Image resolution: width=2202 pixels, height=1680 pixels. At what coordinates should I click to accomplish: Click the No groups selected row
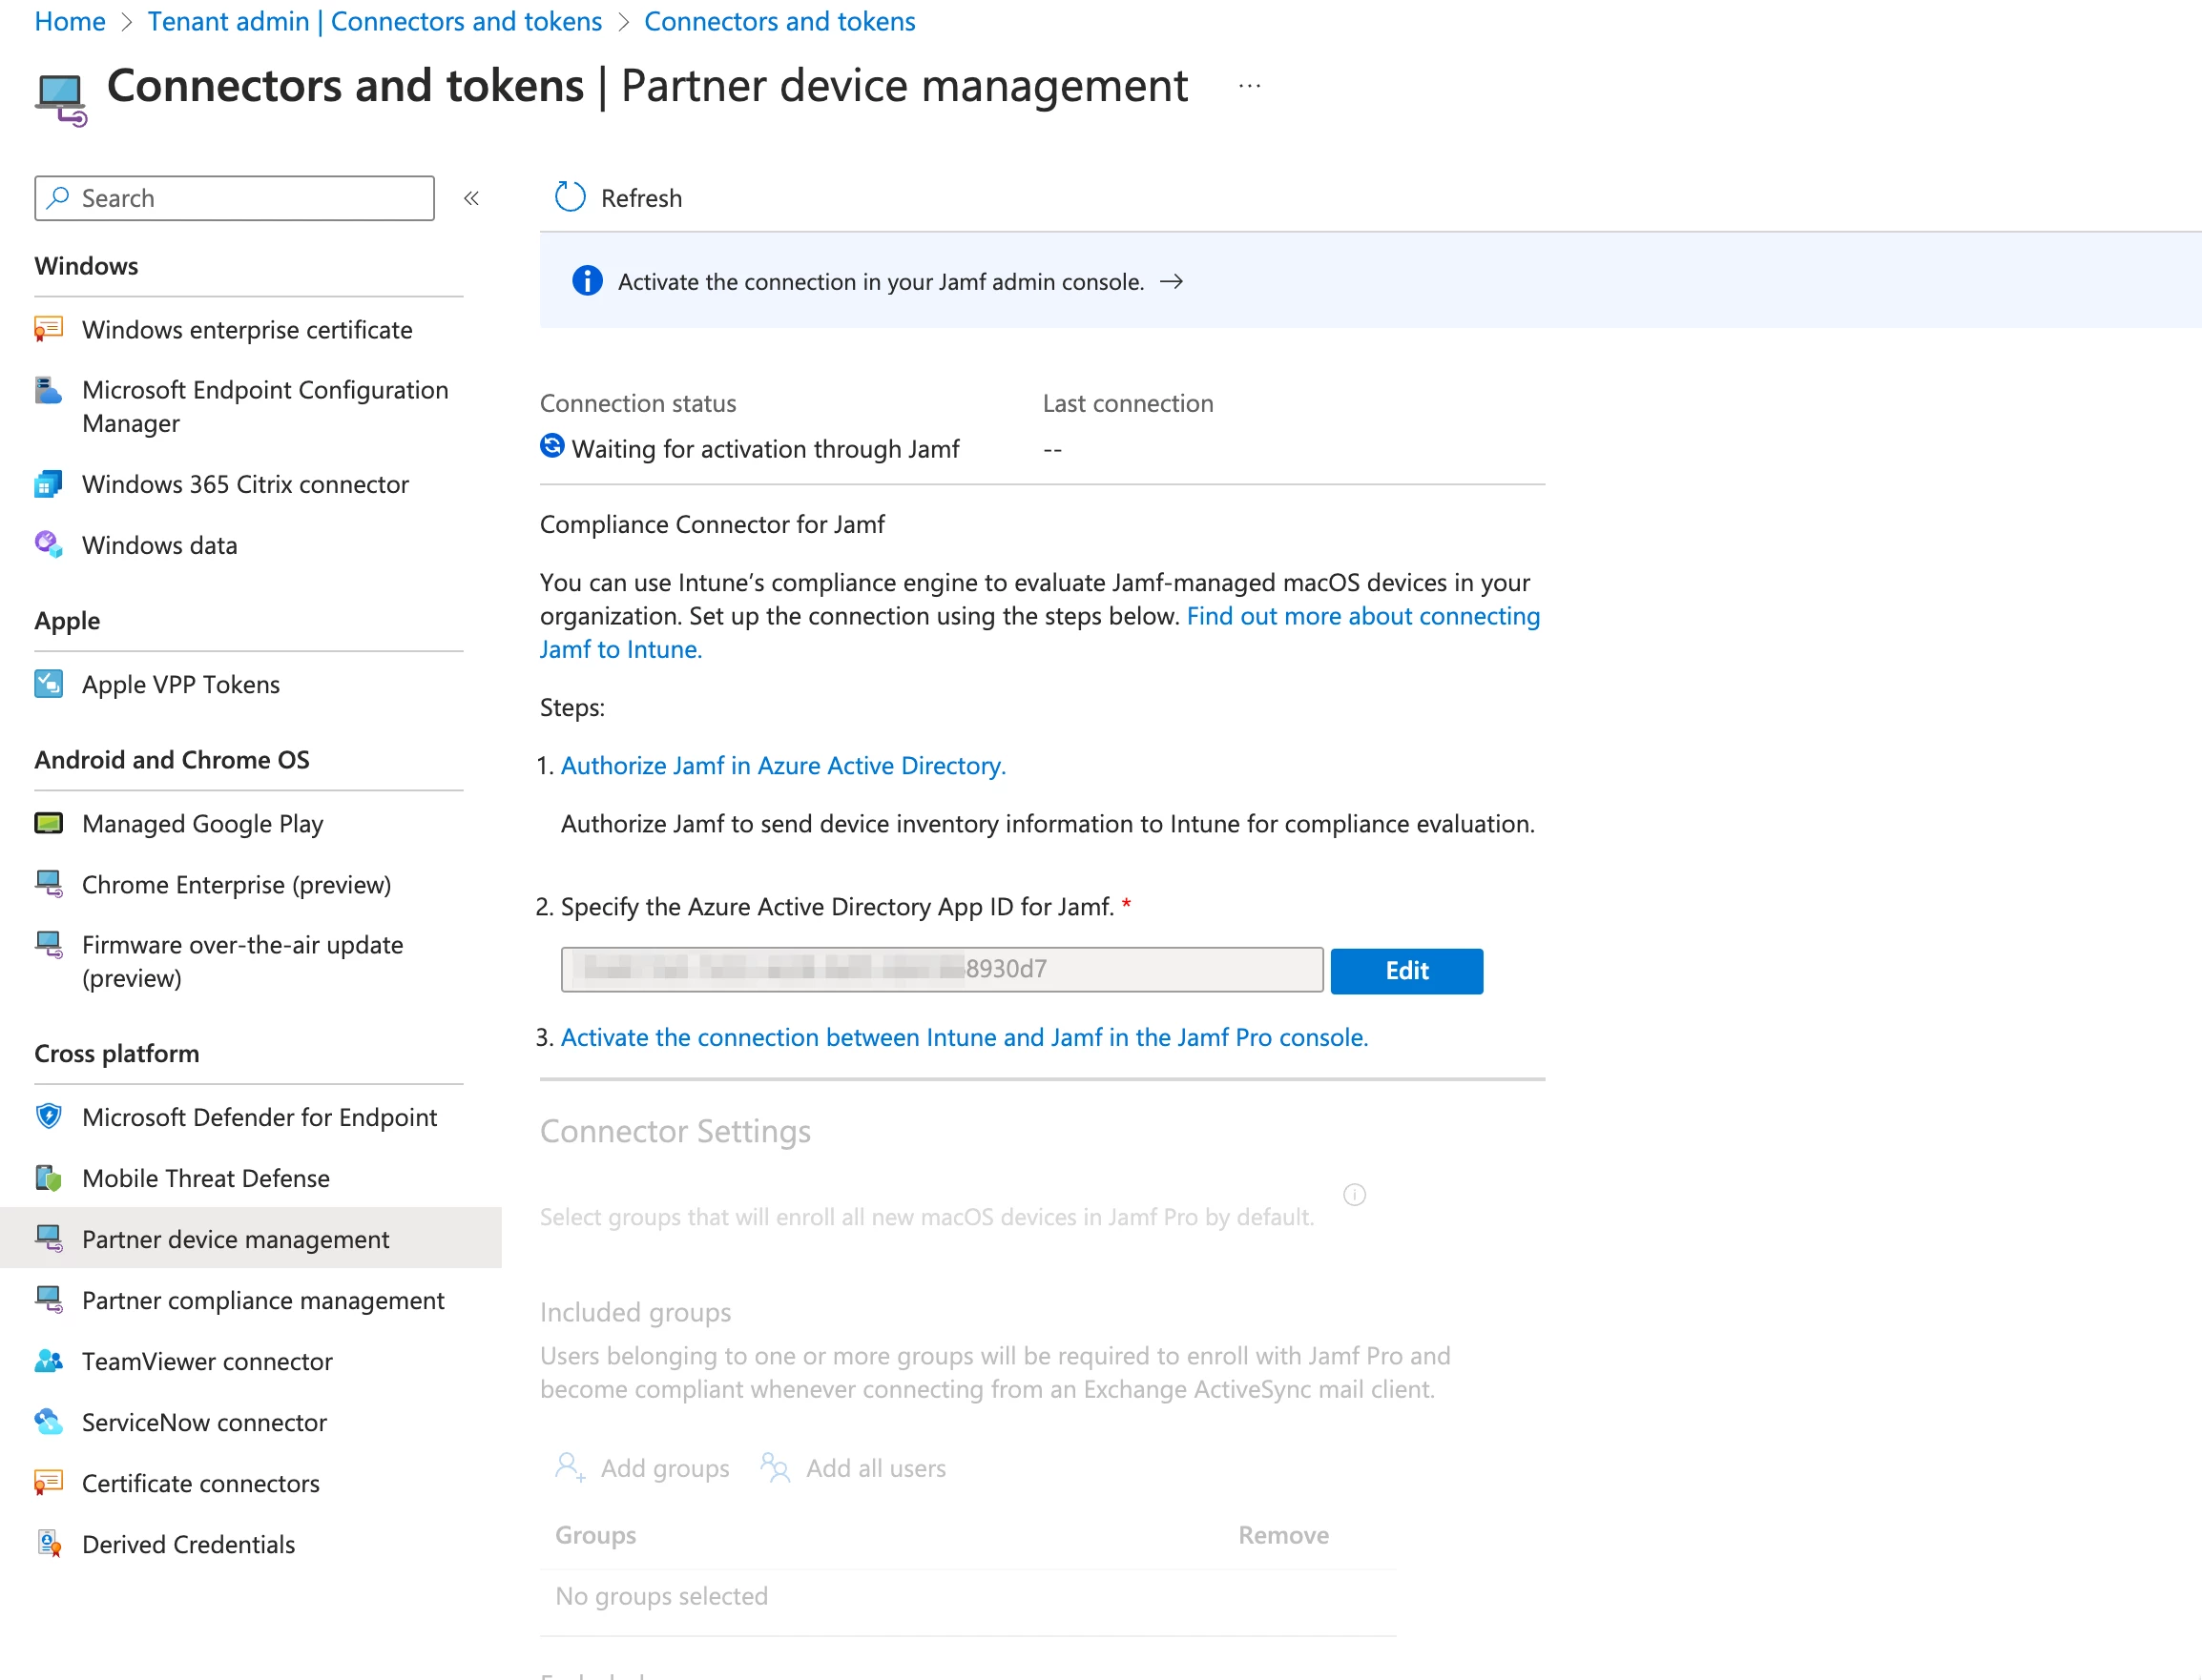tap(967, 1595)
